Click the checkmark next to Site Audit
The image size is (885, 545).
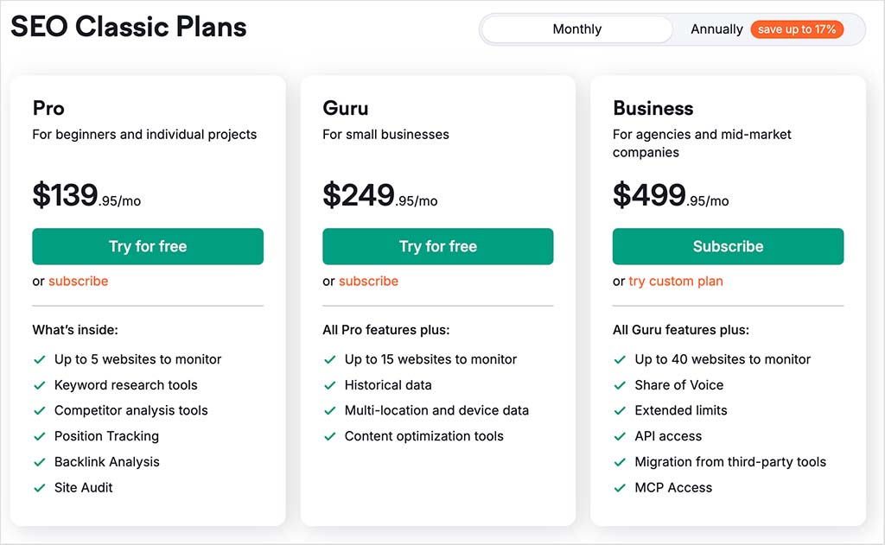(x=40, y=488)
